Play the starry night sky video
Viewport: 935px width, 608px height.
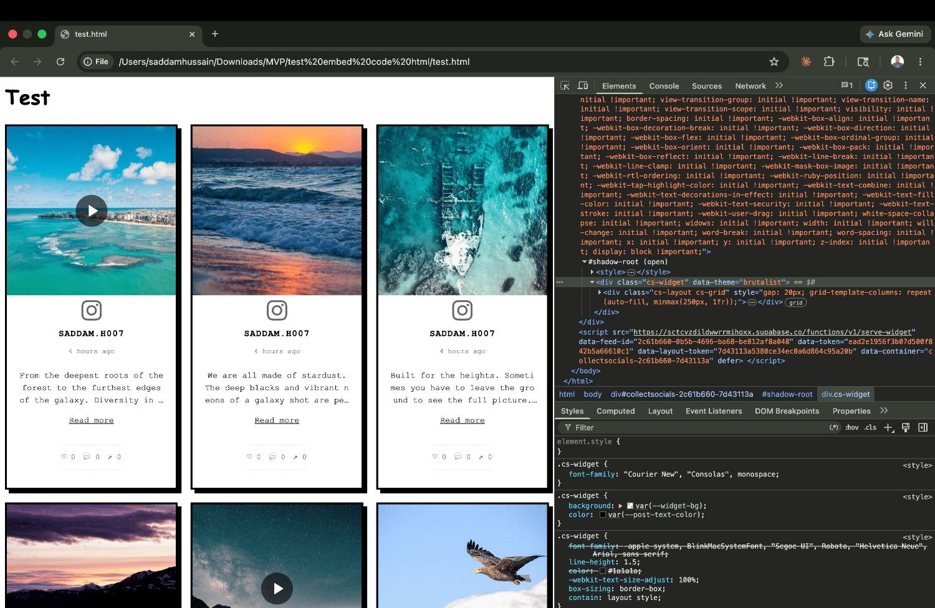point(277,588)
